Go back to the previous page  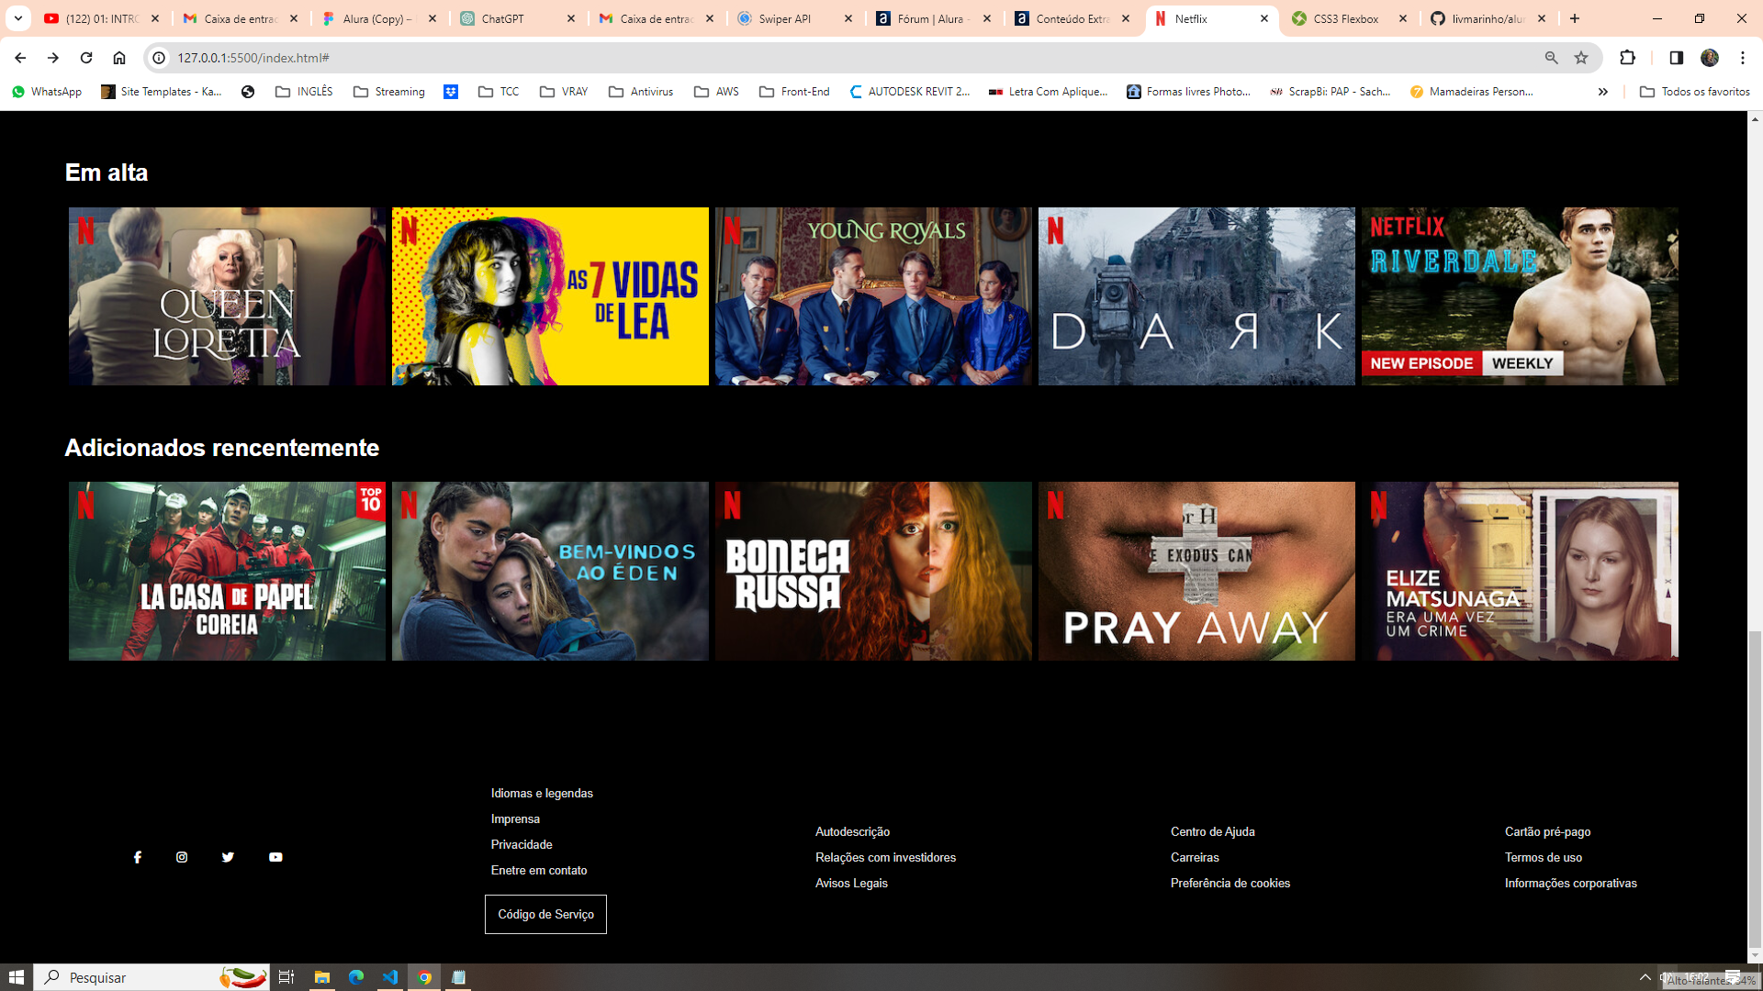(x=20, y=58)
